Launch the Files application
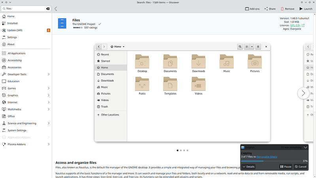Screen dimensions: 316x178 pos(306,8)
